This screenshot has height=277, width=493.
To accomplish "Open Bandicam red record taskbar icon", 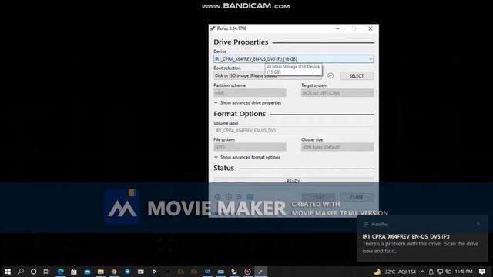I will tap(247, 272).
